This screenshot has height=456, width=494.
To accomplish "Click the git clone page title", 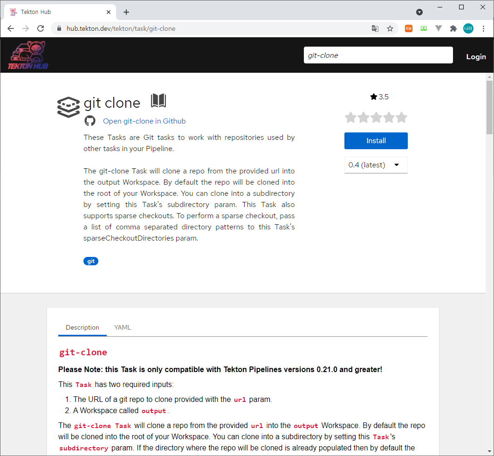I will click(x=112, y=103).
